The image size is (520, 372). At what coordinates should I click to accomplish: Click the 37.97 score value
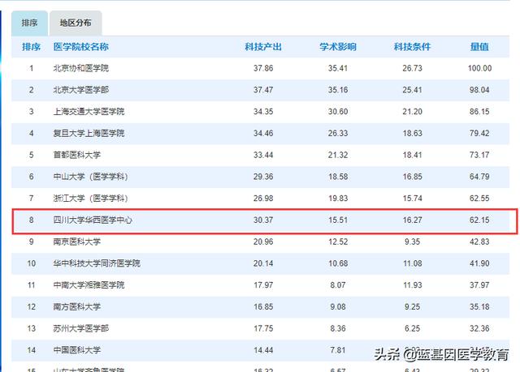click(479, 285)
